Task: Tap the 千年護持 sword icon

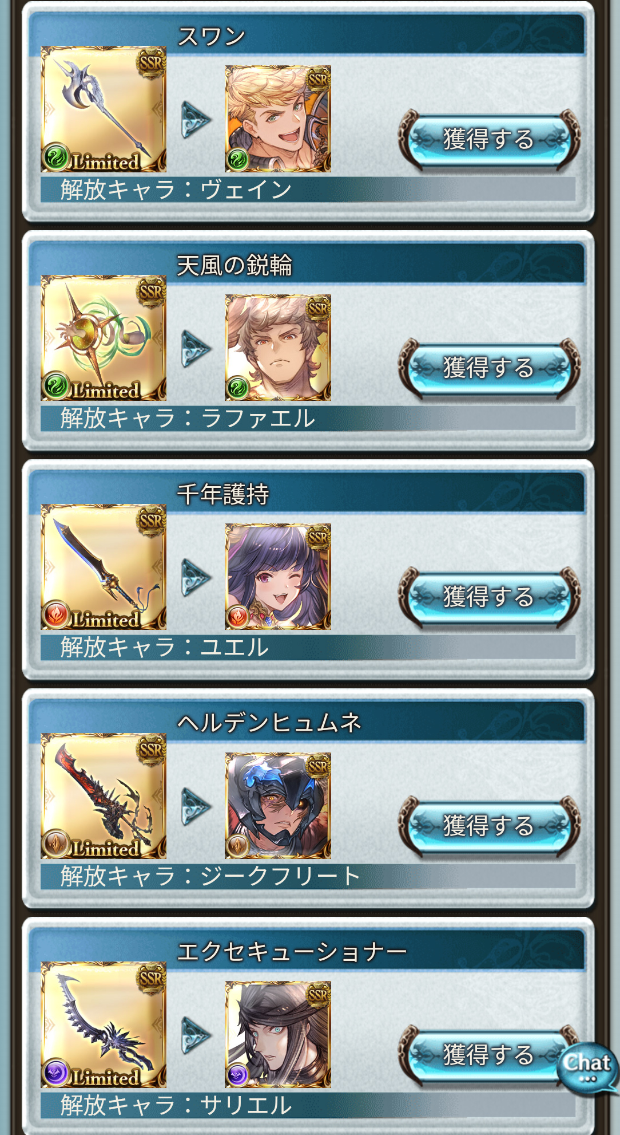Action: (104, 567)
